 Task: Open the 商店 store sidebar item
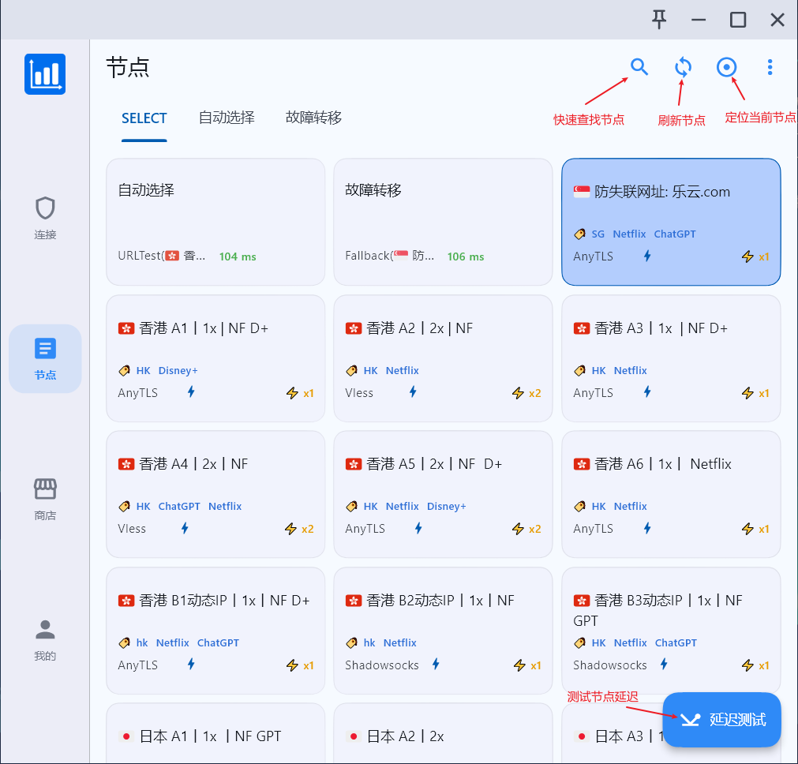(x=45, y=500)
